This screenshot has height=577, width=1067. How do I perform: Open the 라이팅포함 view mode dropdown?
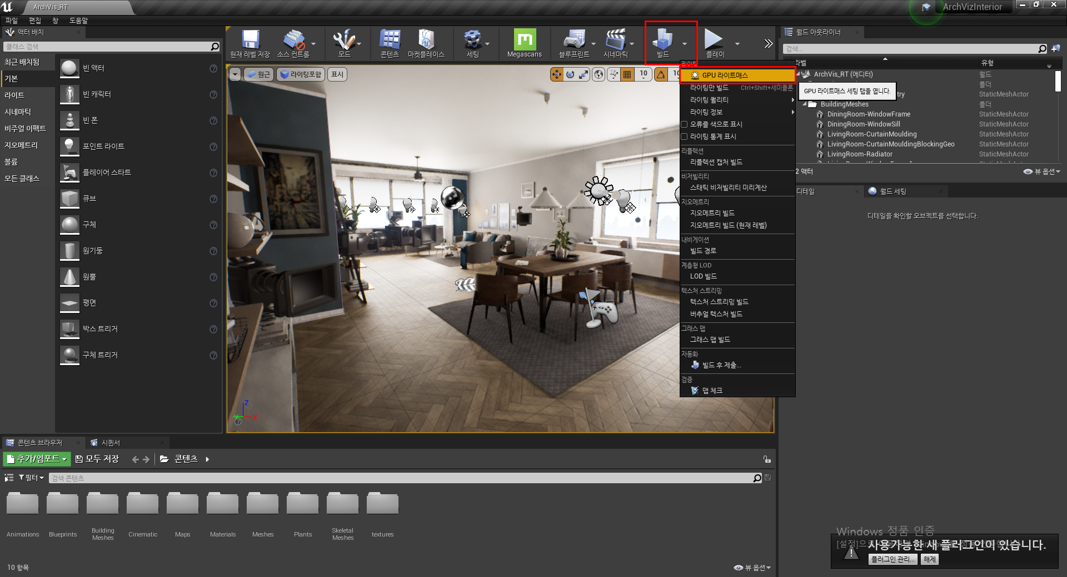[x=301, y=74]
